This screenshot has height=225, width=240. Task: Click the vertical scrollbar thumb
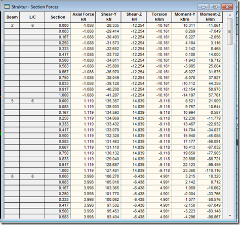230,31
